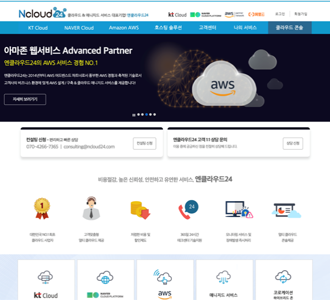This screenshot has width=330, height=300.
Task: Open the 매니지드 서비스 card
Action: pyautogui.click(x=225, y=280)
